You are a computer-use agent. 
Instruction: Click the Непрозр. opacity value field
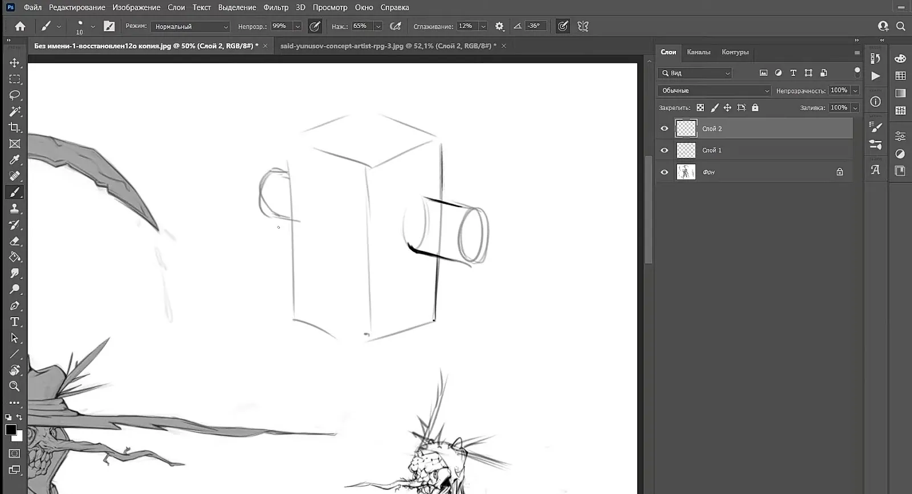pos(281,26)
